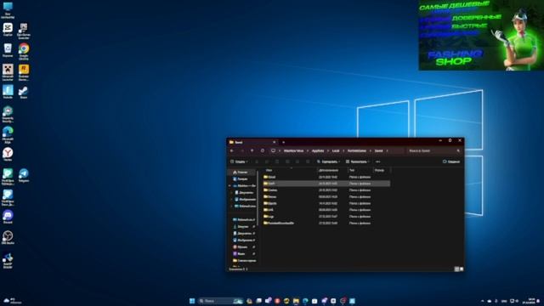Open Minecraft Launcher desktop icon

coord(8,72)
